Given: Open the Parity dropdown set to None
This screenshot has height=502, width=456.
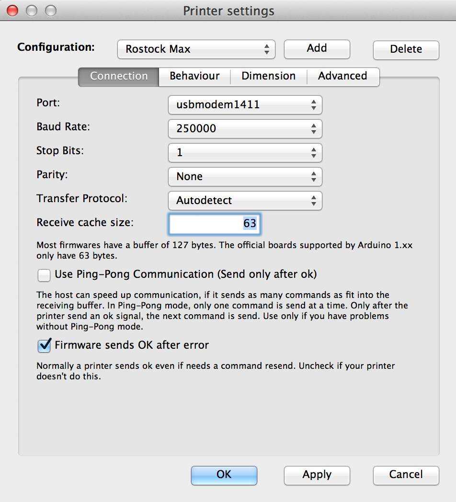Looking at the screenshot, I should 245,177.
